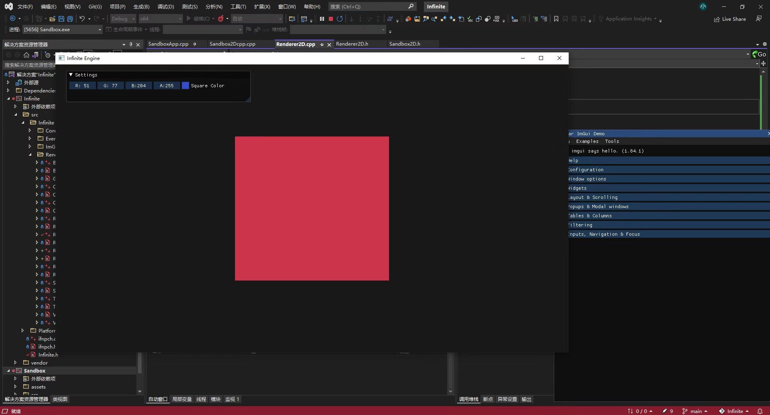Restart the debugging session
This screenshot has height=415, width=770.
coord(340,19)
